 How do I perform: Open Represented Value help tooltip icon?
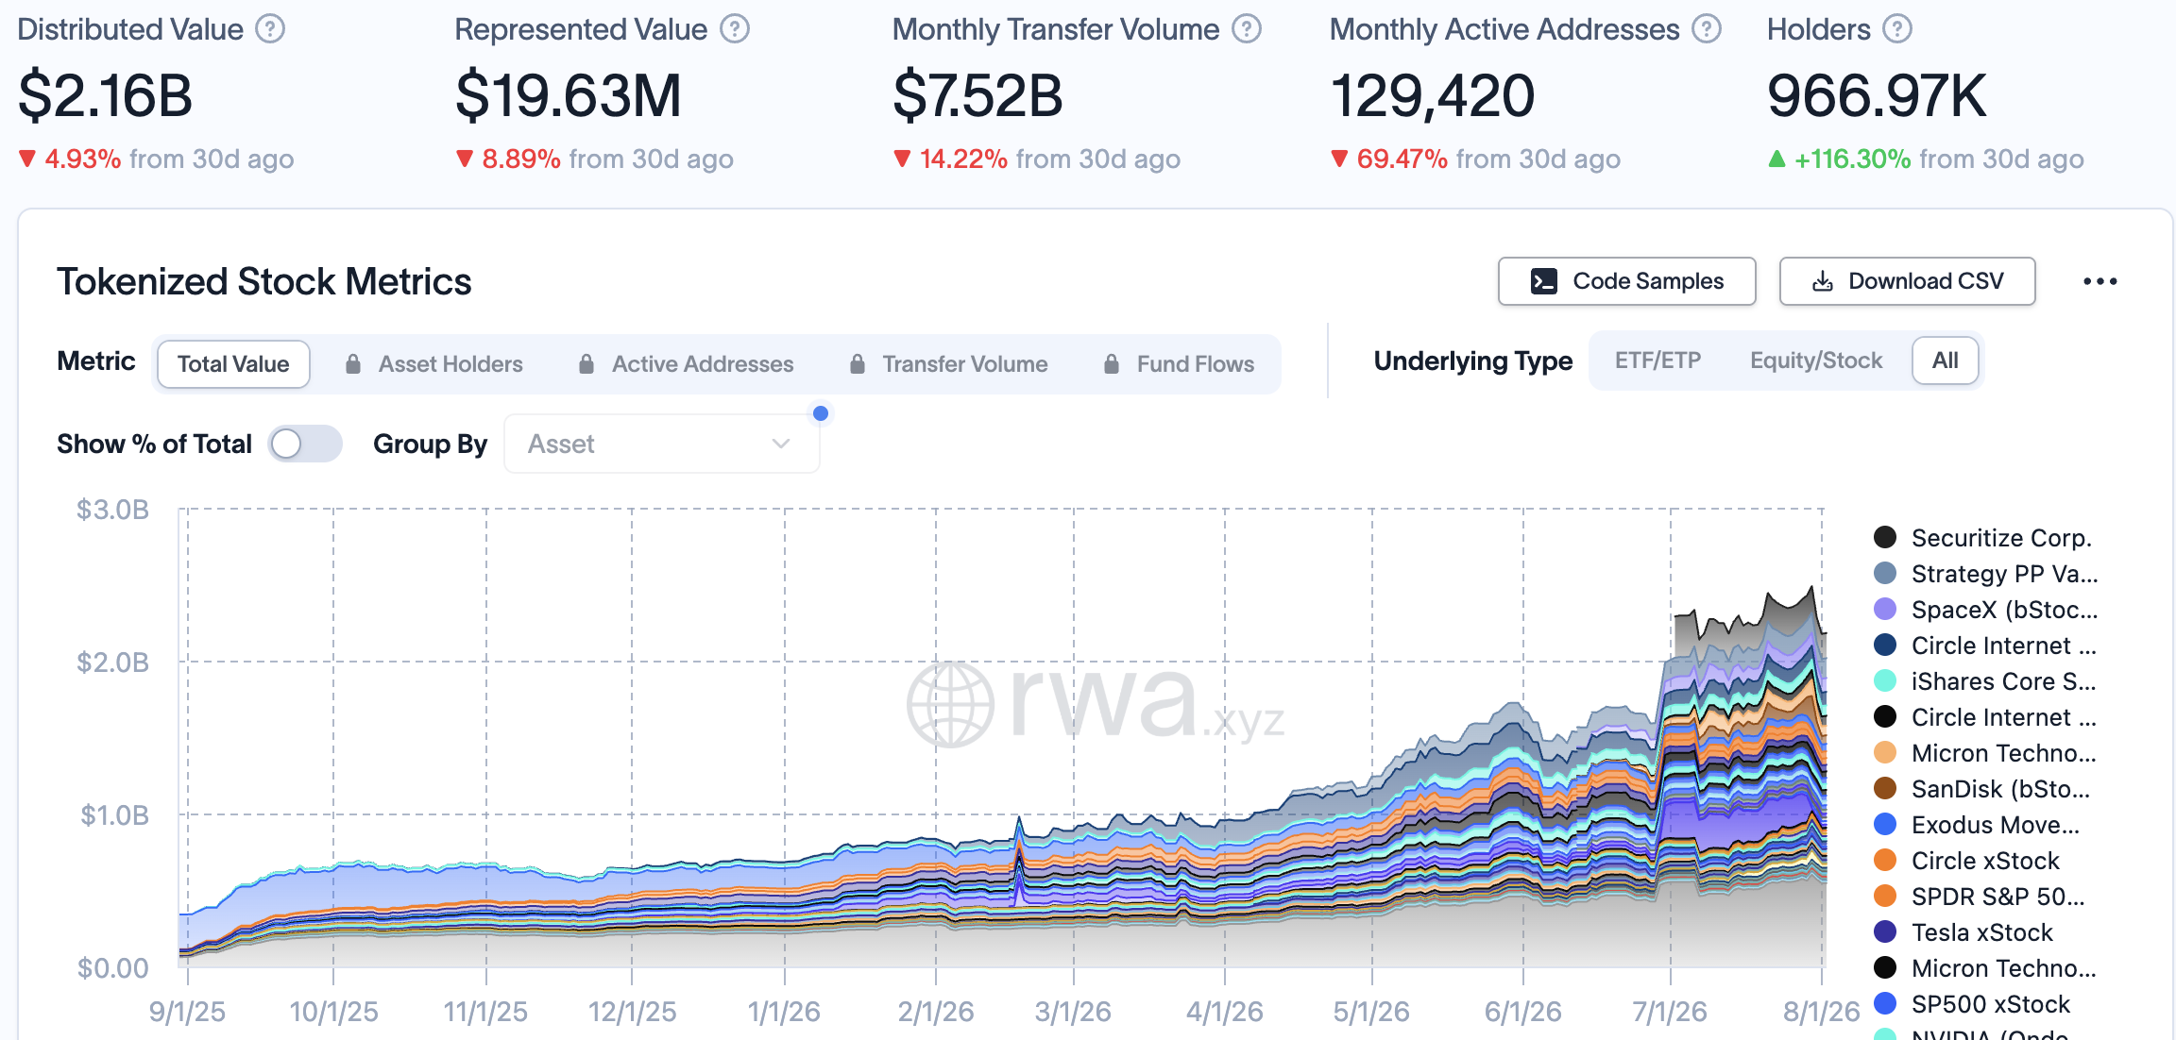735,29
